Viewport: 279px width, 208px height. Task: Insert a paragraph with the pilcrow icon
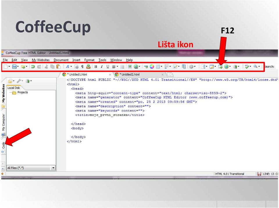[82, 67]
